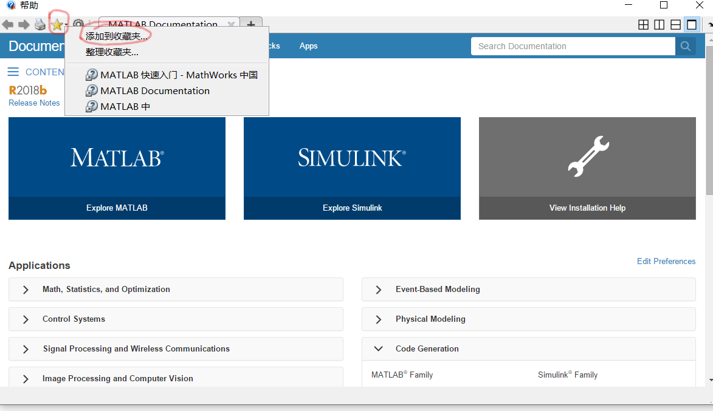This screenshot has width=713, height=411.
Task: Choose 整理收藏夹... menu entry
Action: click(x=167, y=52)
